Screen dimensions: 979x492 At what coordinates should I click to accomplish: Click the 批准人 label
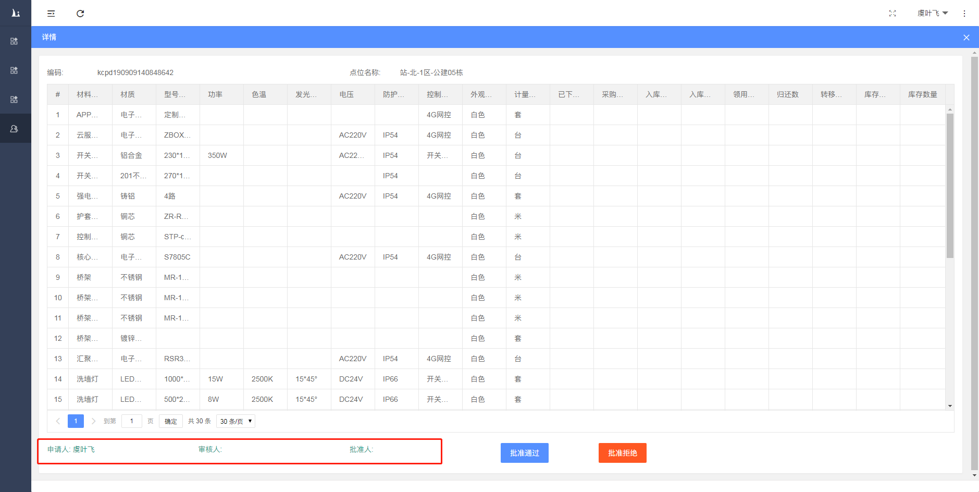[x=361, y=449]
